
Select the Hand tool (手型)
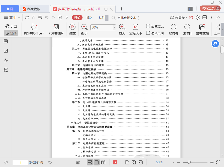tap(11, 26)
